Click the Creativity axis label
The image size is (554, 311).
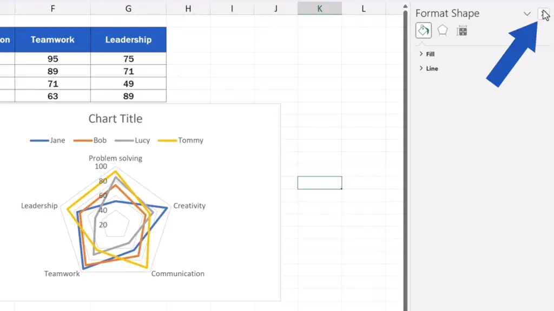click(x=189, y=206)
